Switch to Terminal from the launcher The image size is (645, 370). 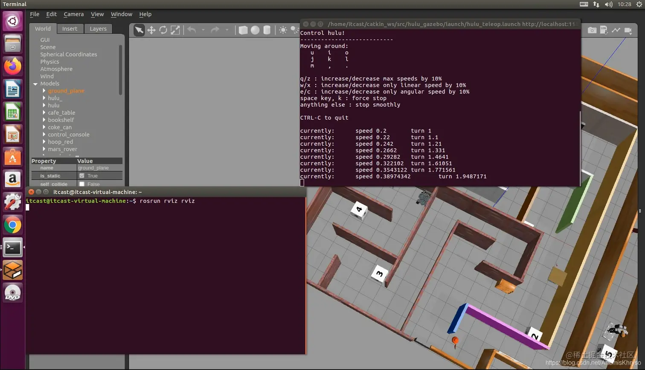point(13,247)
